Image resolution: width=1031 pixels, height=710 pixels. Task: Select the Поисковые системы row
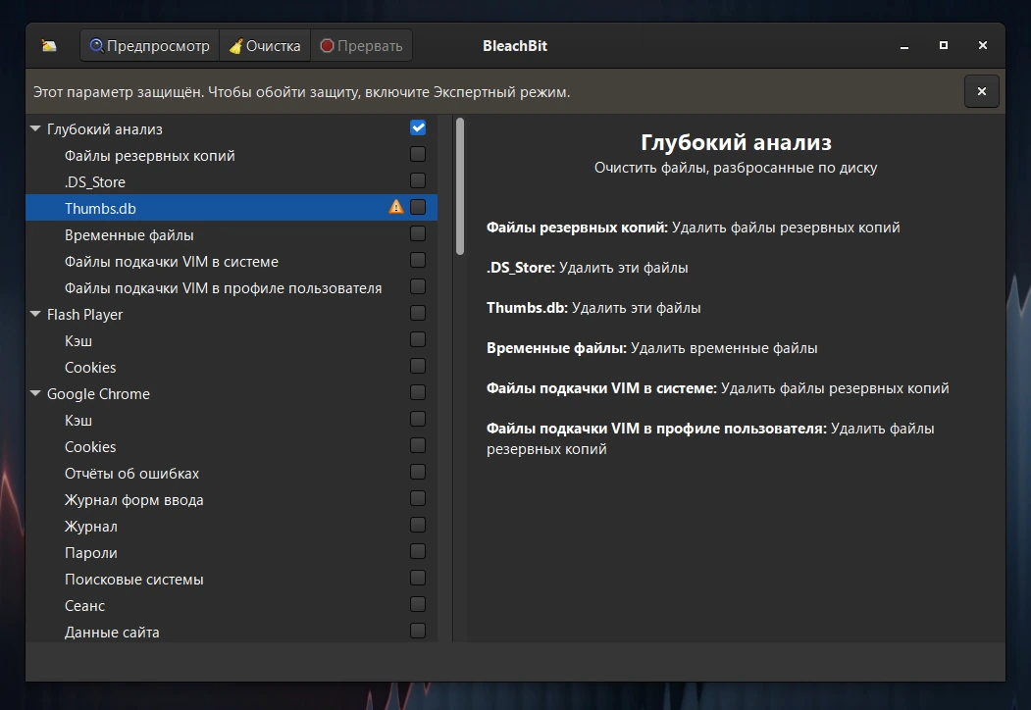click(232, 580)
